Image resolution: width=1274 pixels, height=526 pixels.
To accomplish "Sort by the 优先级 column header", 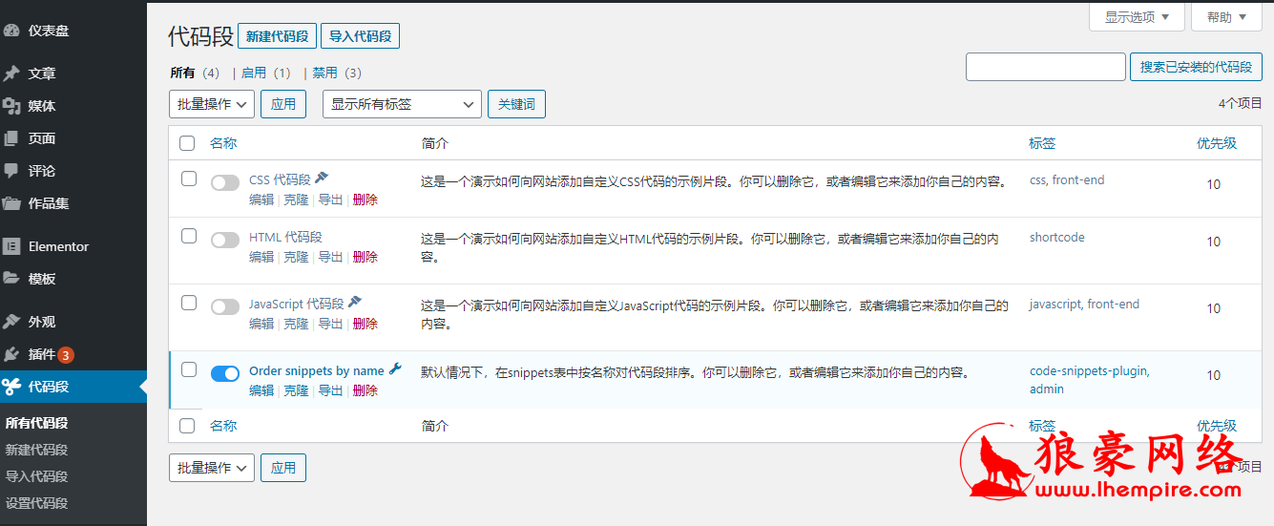I will click(x=1217, y=143).
